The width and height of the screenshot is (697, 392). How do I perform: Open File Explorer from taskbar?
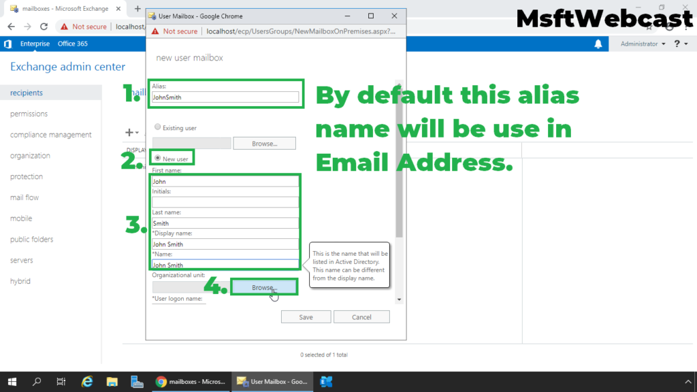point(112,382)
